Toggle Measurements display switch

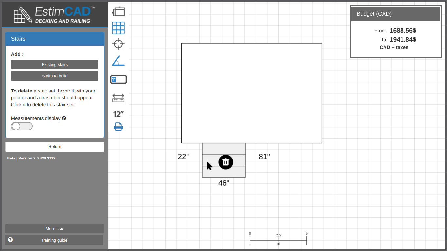point(22,126)
